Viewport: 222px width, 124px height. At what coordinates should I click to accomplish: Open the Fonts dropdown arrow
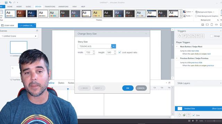[x=192, y=16]
